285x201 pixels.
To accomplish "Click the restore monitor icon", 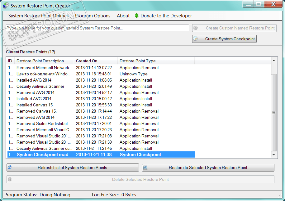I will (x=145, y=167).
